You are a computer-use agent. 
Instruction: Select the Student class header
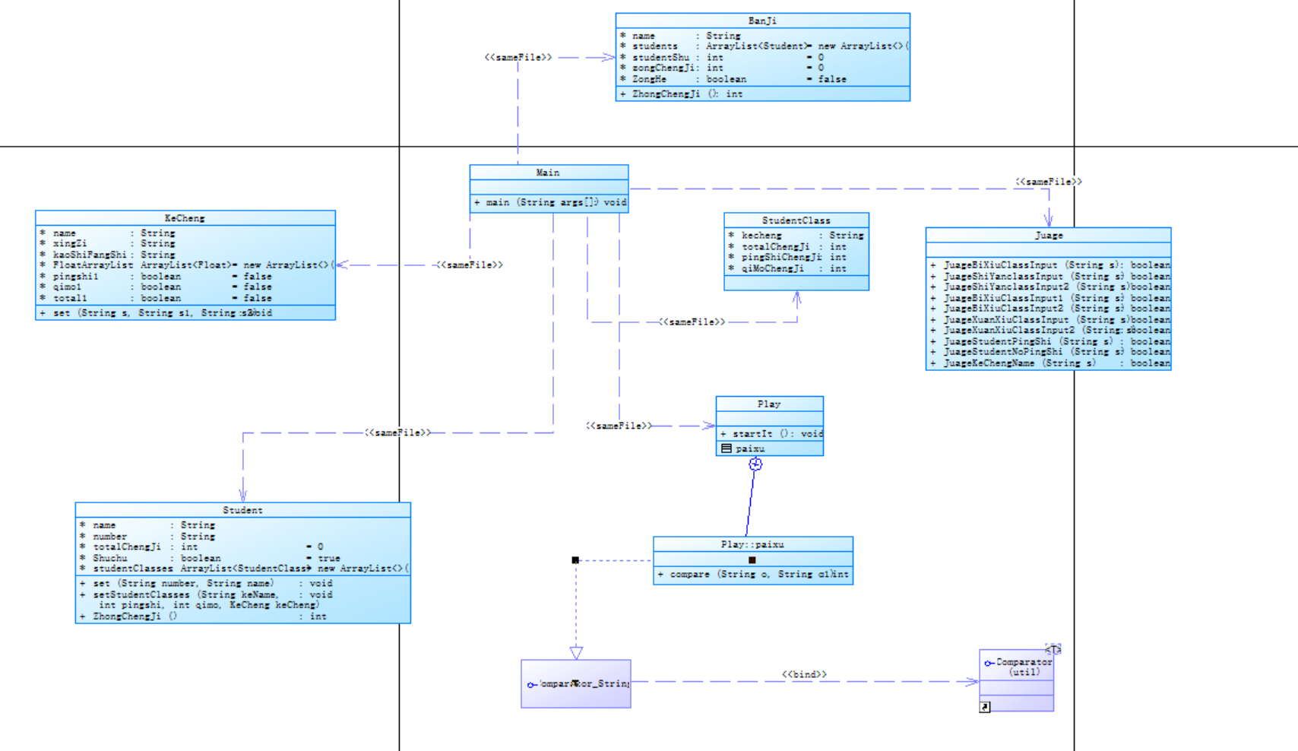click(x=243, y=510)
